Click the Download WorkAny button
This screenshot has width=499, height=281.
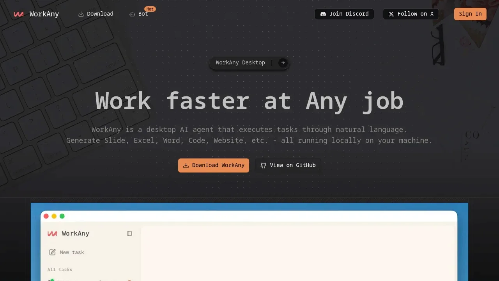214,165
